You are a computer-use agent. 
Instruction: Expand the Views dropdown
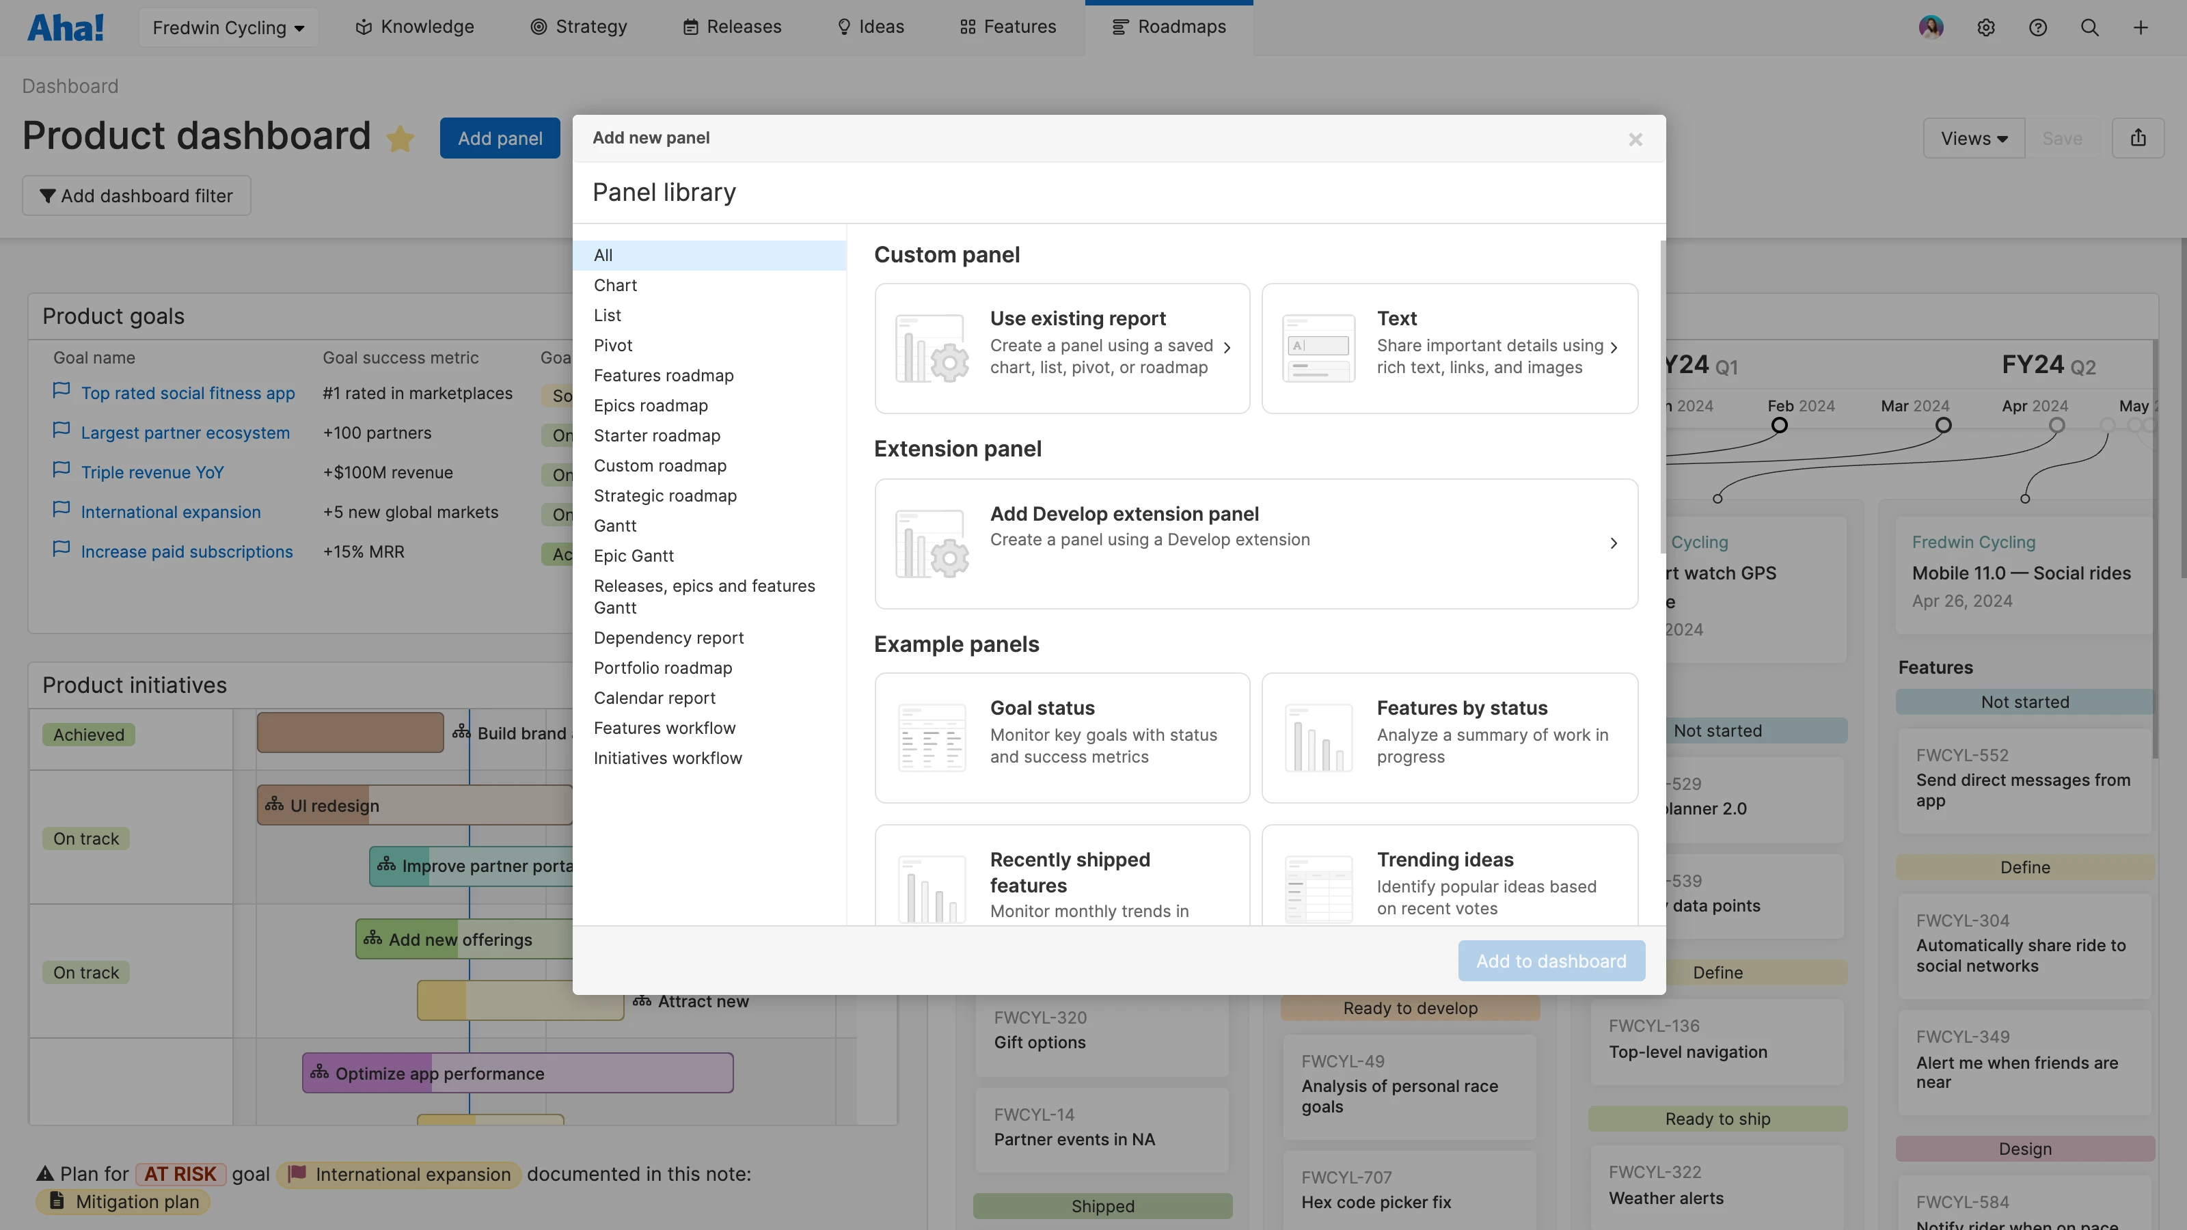coord(1973,137)
